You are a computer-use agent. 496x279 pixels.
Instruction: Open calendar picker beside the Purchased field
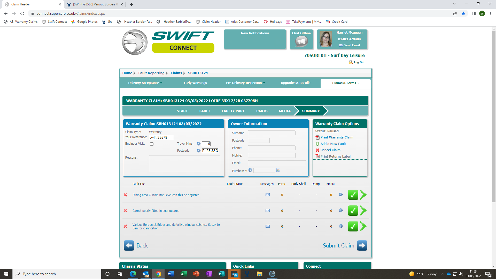pyautogui.click(x=278, y=170)
